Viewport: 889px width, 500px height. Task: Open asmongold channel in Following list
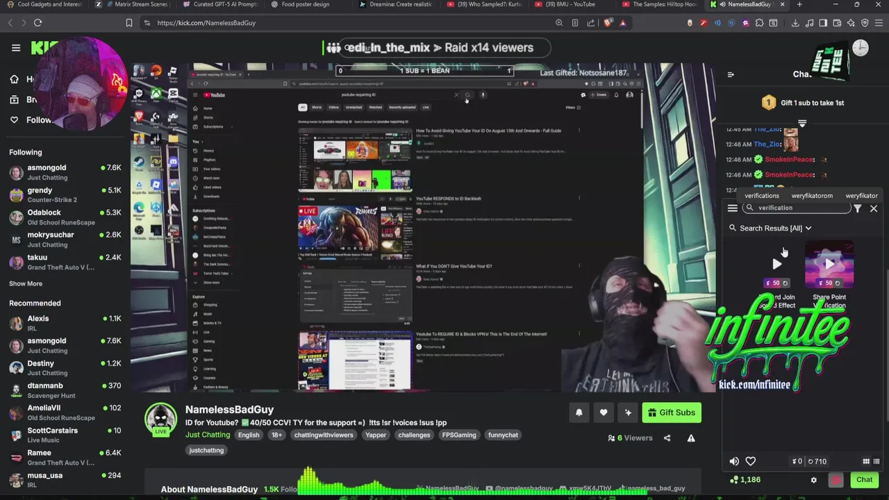coord(66,172)
